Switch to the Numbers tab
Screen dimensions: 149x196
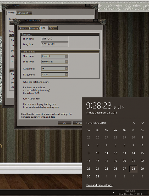pos(24,28)
